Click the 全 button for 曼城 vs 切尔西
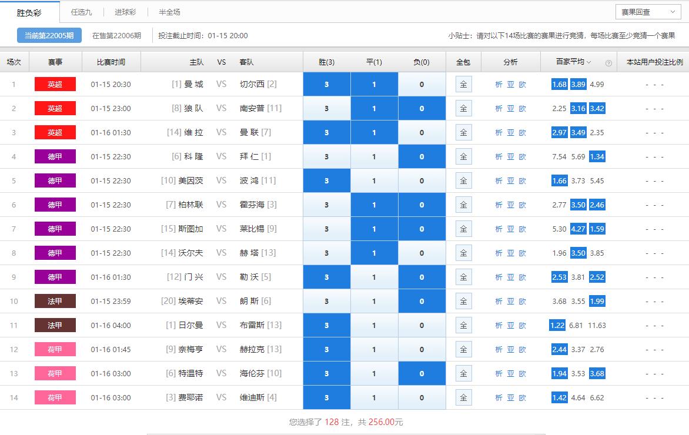 point(463,84)
